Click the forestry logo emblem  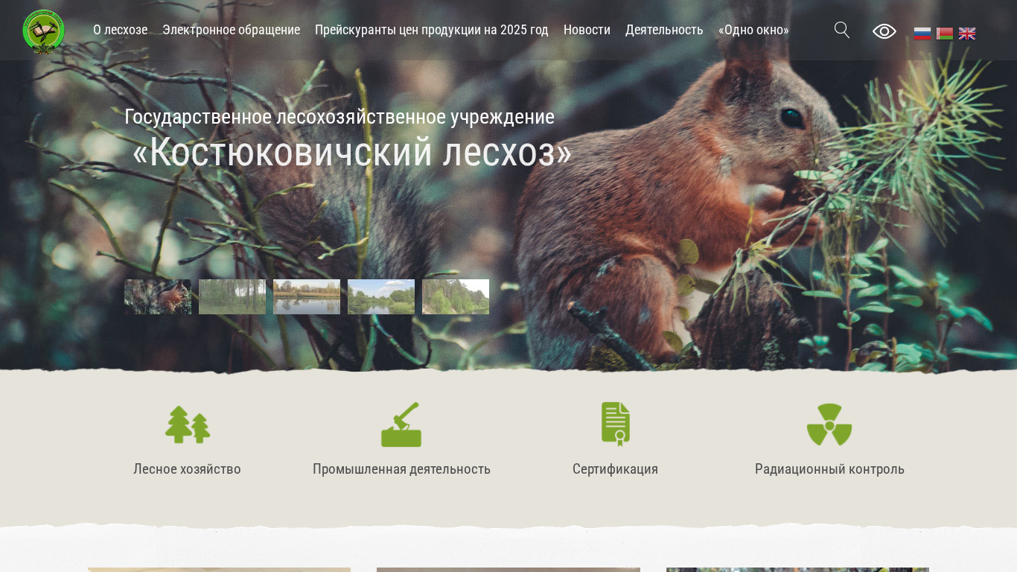click(44, 31)
